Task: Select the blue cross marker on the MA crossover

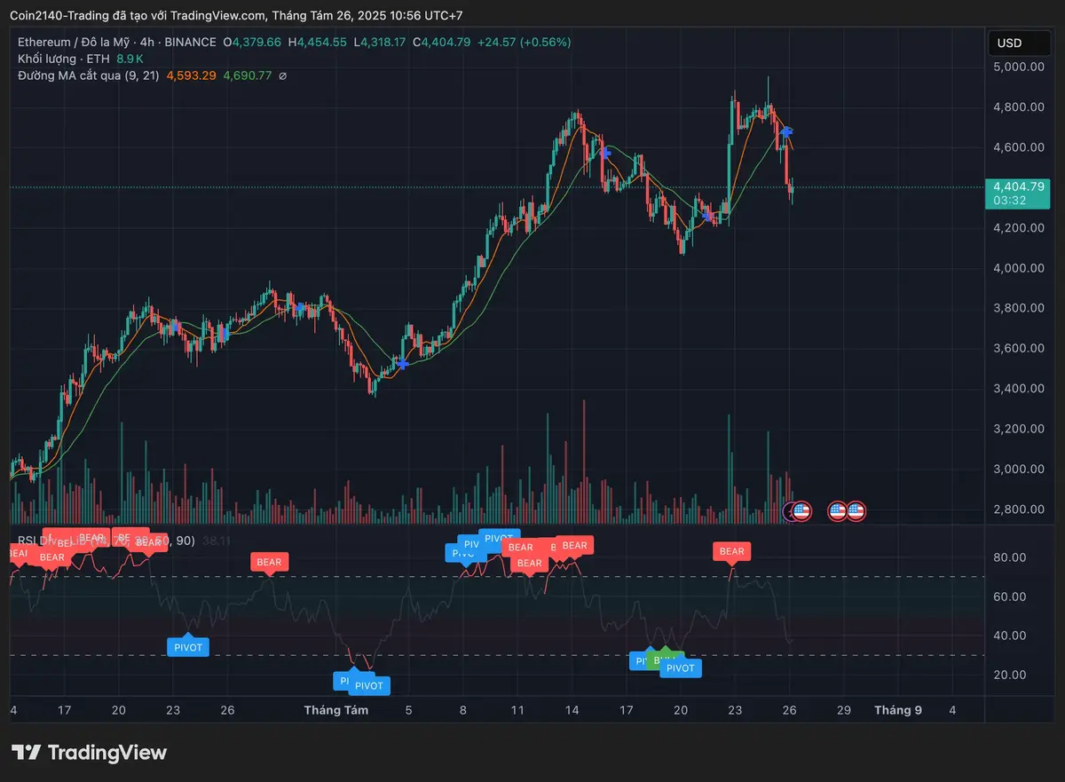Action: point(401,364)
